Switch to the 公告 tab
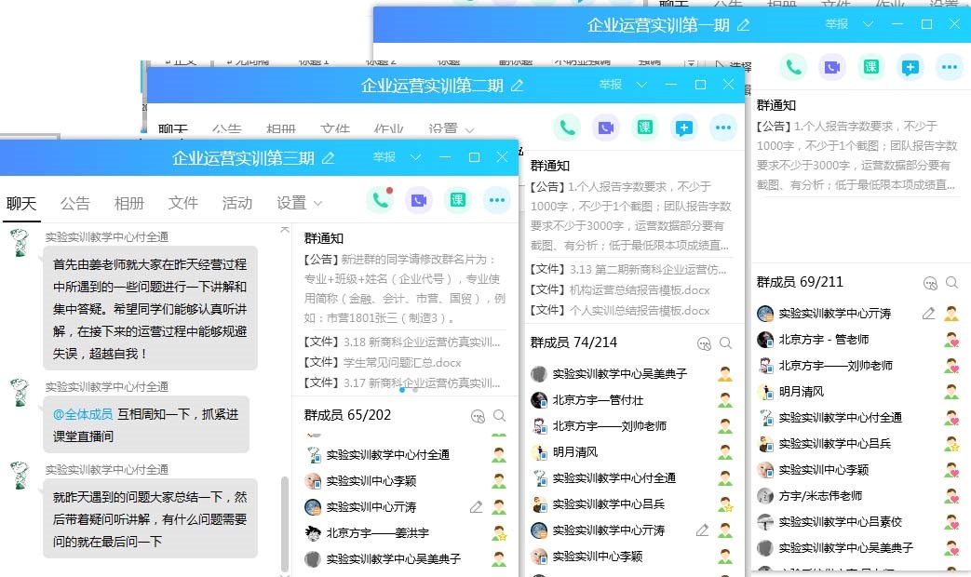The height and width of the screenshot is (577, 971). (x=75, y=203)
